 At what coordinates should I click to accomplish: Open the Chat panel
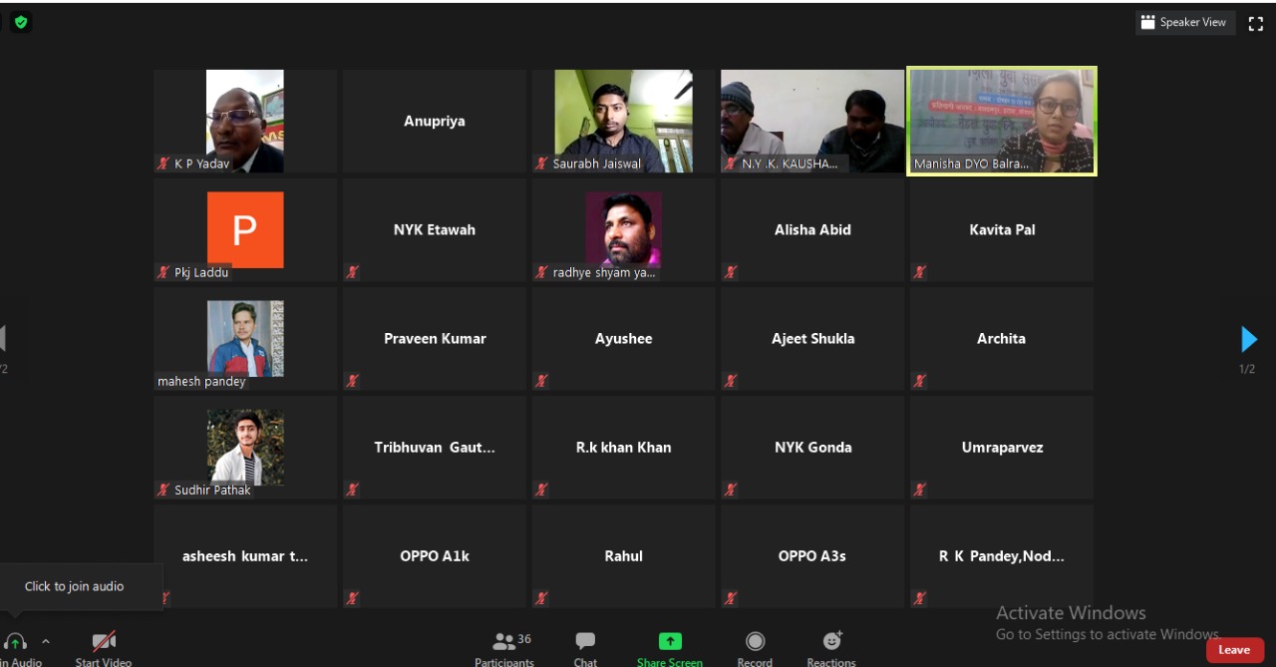585,648
